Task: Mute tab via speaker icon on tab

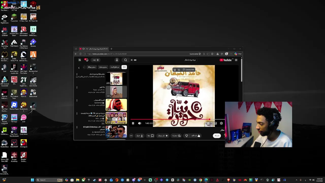Action: pos(83,49)
